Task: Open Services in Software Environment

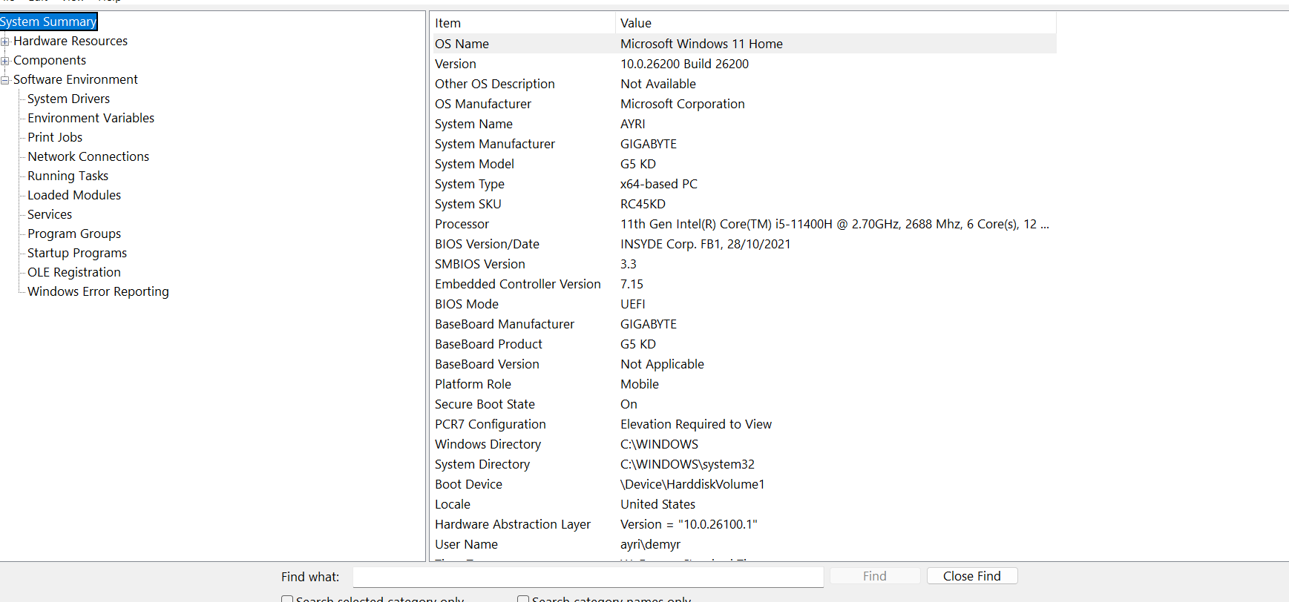Action: [50, 214]
